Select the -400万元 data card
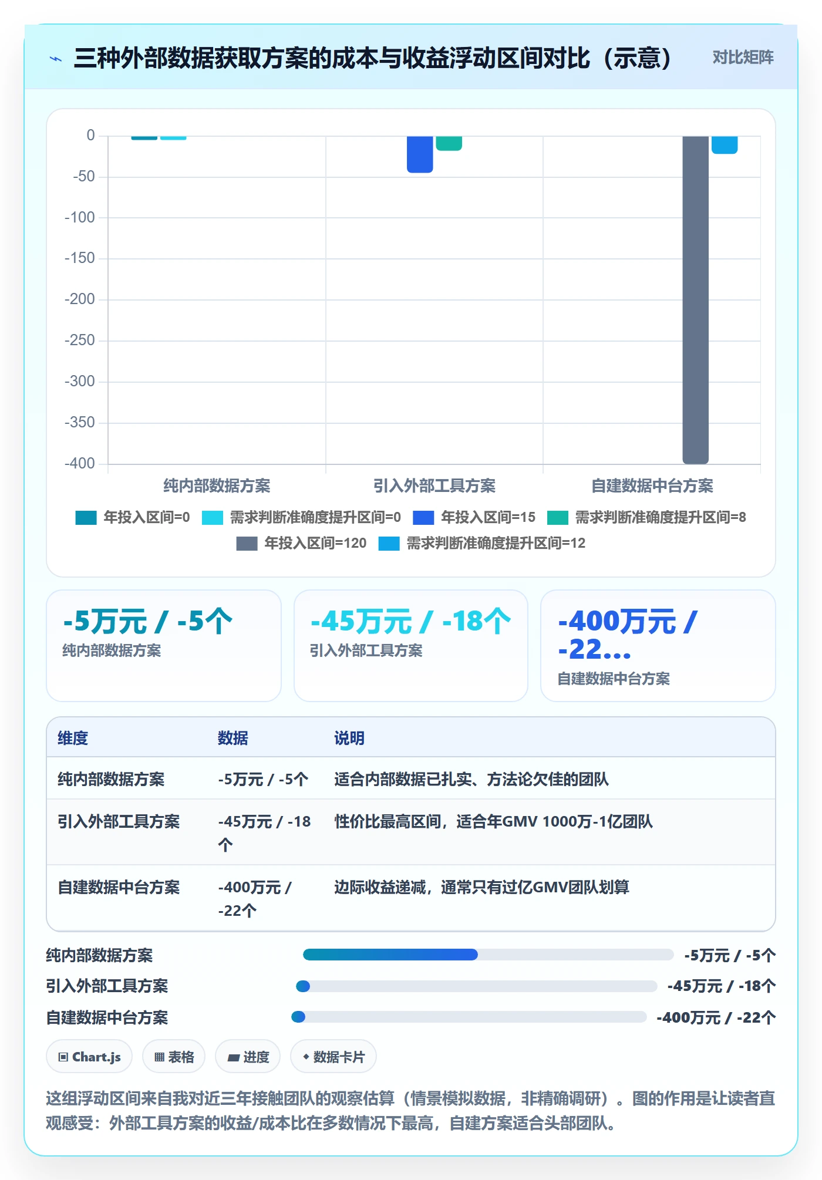The height and width of the screenshot is (1180, 822). pos(658,646)
